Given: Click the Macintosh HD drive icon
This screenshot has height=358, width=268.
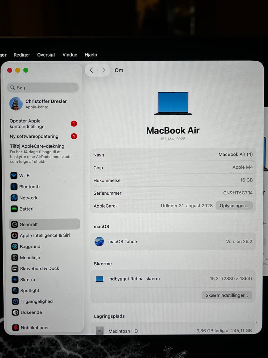Looking at the screenshot, I should (100, 331).
